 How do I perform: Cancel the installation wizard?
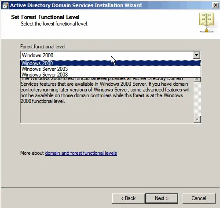tap(199, 198)
